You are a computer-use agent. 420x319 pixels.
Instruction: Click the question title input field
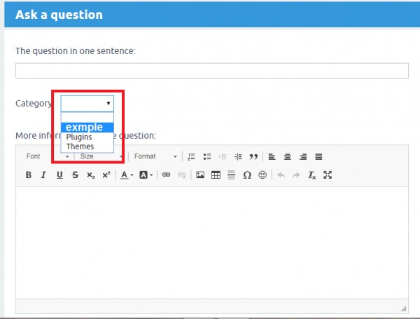point(211,71)
